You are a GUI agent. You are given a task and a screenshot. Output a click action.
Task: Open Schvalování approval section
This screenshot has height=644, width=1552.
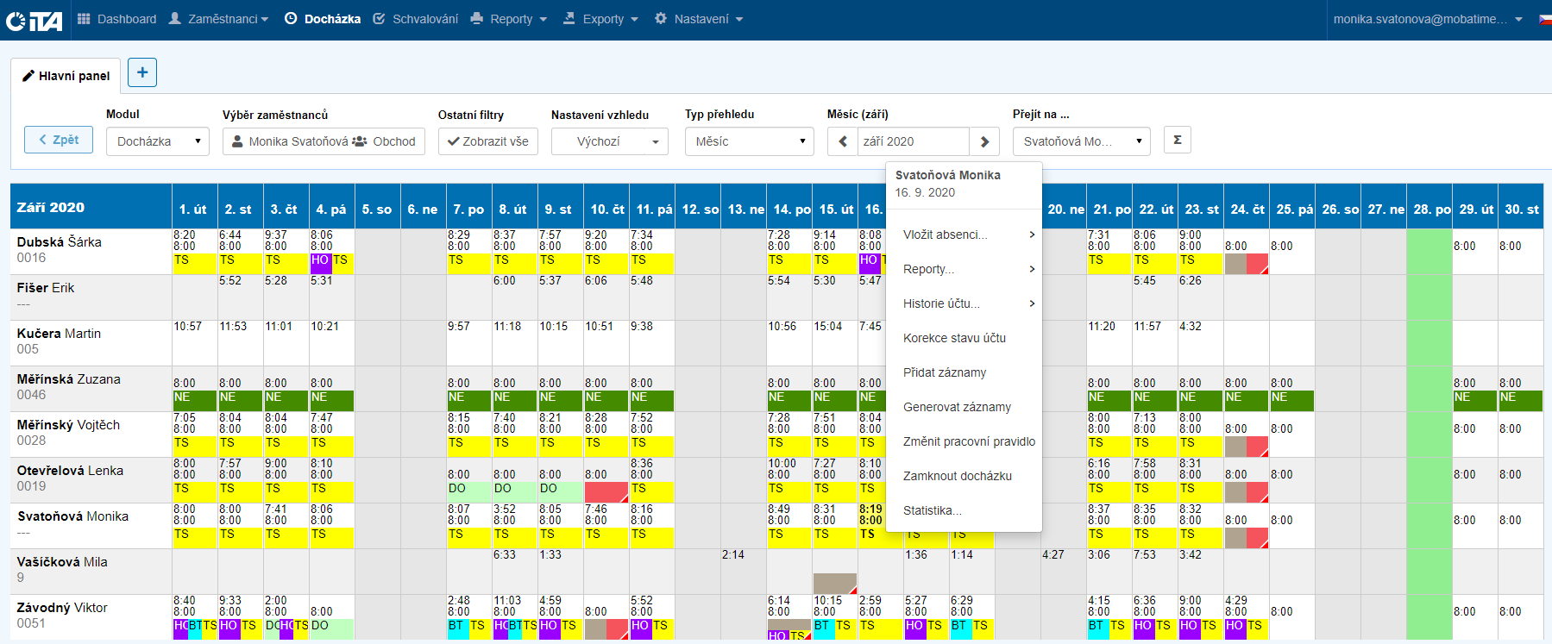[415, 19]
